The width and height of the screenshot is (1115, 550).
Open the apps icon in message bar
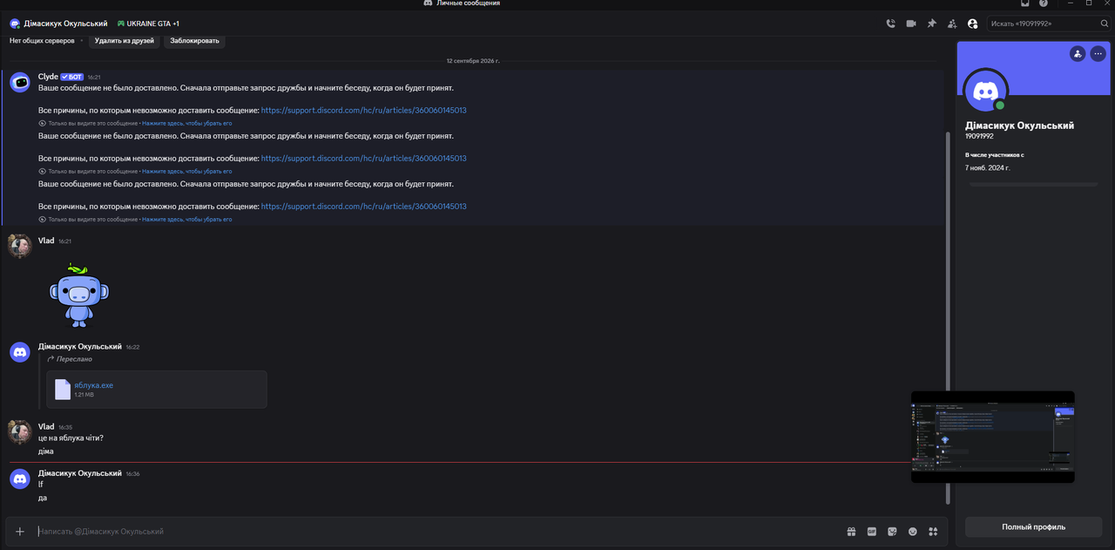pyautogui.click(x=933, y=531)
